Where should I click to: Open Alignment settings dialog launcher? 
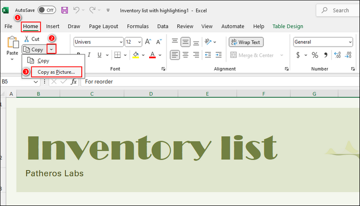click(x=286, y=69)
